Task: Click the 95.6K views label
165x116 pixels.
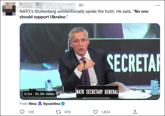Action: click(45, 94)
